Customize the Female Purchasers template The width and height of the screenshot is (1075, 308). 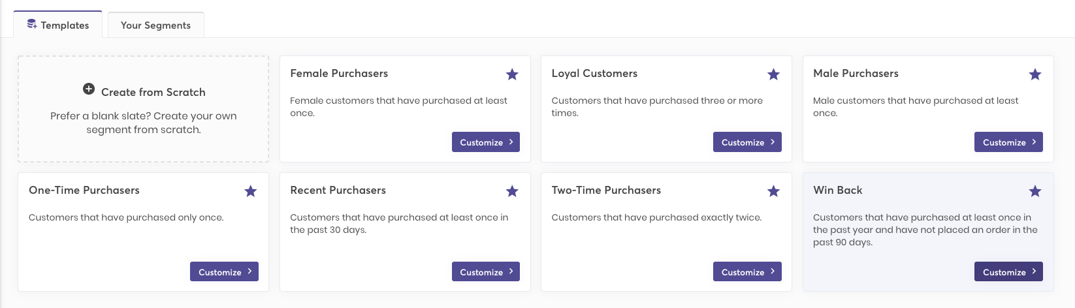click(485, 142)
